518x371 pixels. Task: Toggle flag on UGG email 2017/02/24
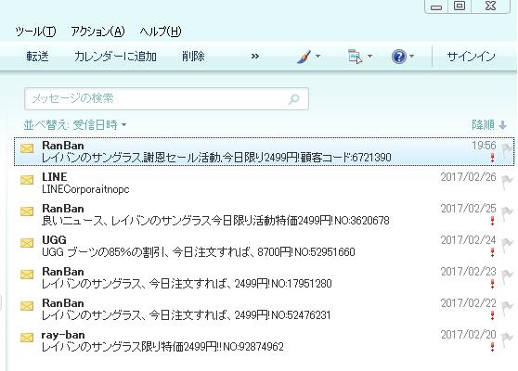pyautogui.click(x=507, y=245)
